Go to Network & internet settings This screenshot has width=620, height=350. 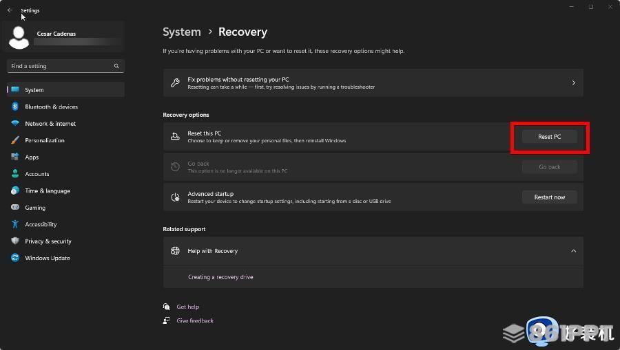point(50,124)
